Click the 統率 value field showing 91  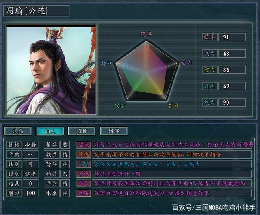[232, 37]
